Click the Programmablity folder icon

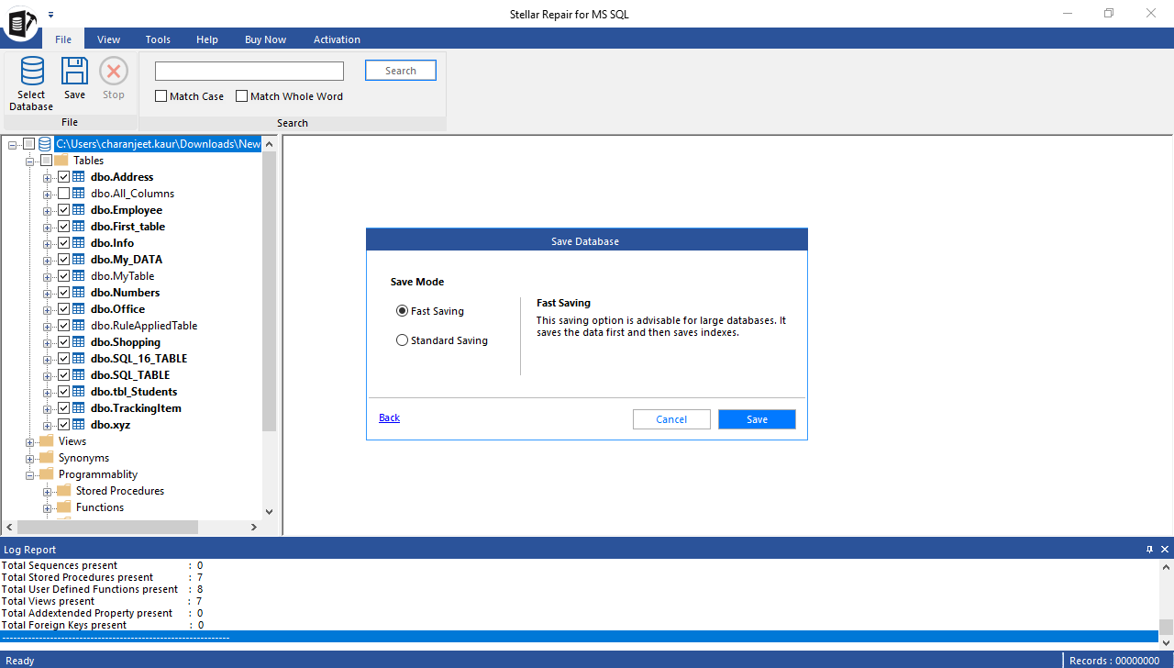point(46,474)
